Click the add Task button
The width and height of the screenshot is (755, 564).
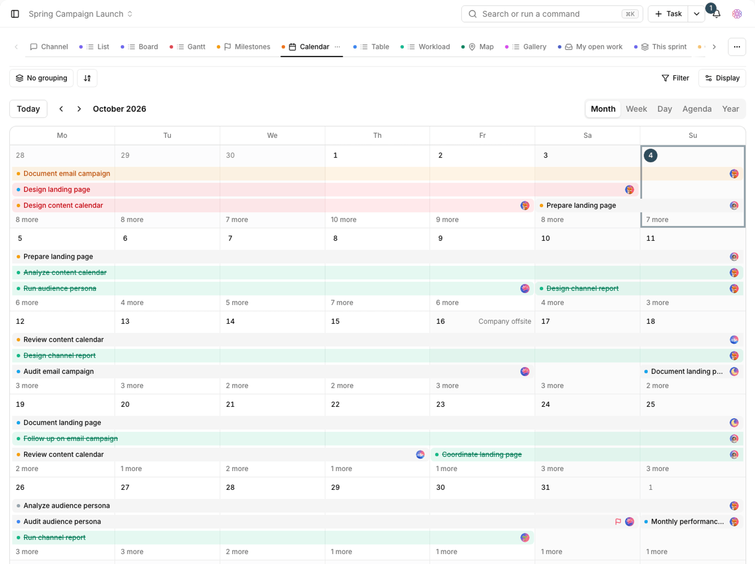pyautogui.click(x=668, y=14)
